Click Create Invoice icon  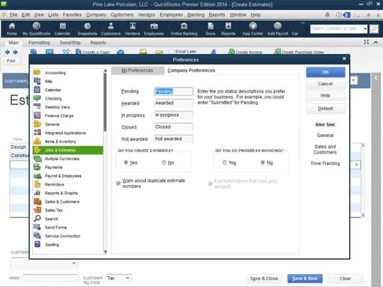245,52
